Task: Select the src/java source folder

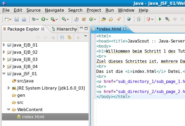Action: pyautogui.click(x=25, y=81)
